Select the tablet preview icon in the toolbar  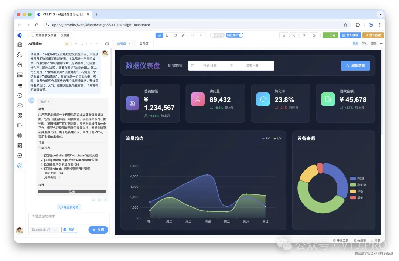tap(174, 35)
